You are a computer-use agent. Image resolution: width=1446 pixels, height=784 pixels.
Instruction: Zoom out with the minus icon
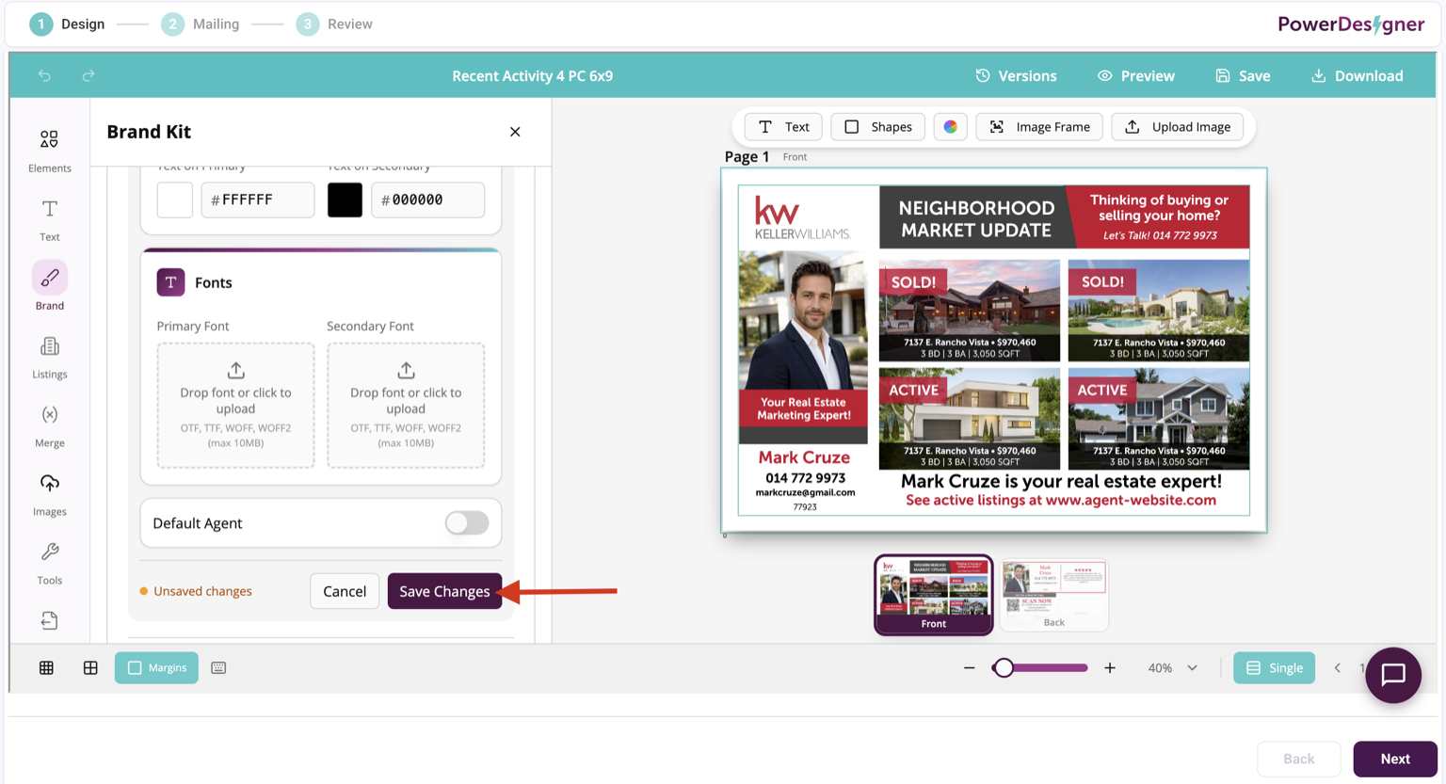coord(969,668)
